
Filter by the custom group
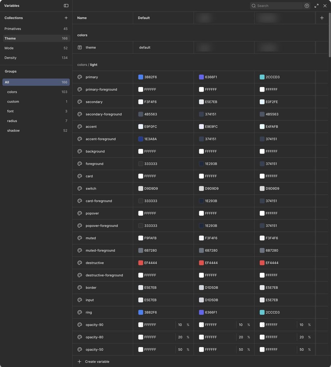tap(36, 101)
